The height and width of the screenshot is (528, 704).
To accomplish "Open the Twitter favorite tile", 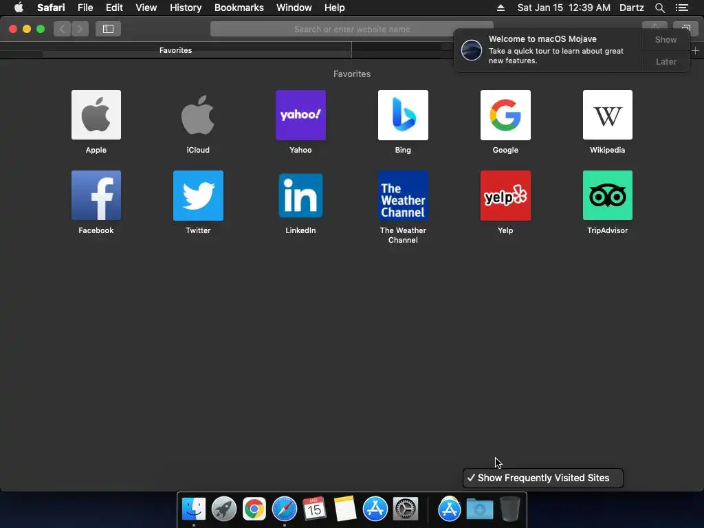I will click(198, 195).
